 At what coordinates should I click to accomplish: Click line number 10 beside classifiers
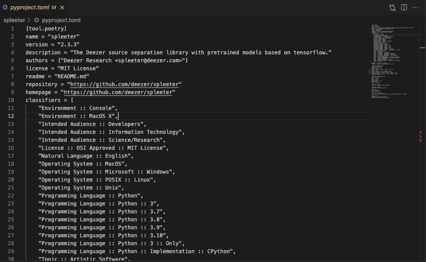click(11, 100)
